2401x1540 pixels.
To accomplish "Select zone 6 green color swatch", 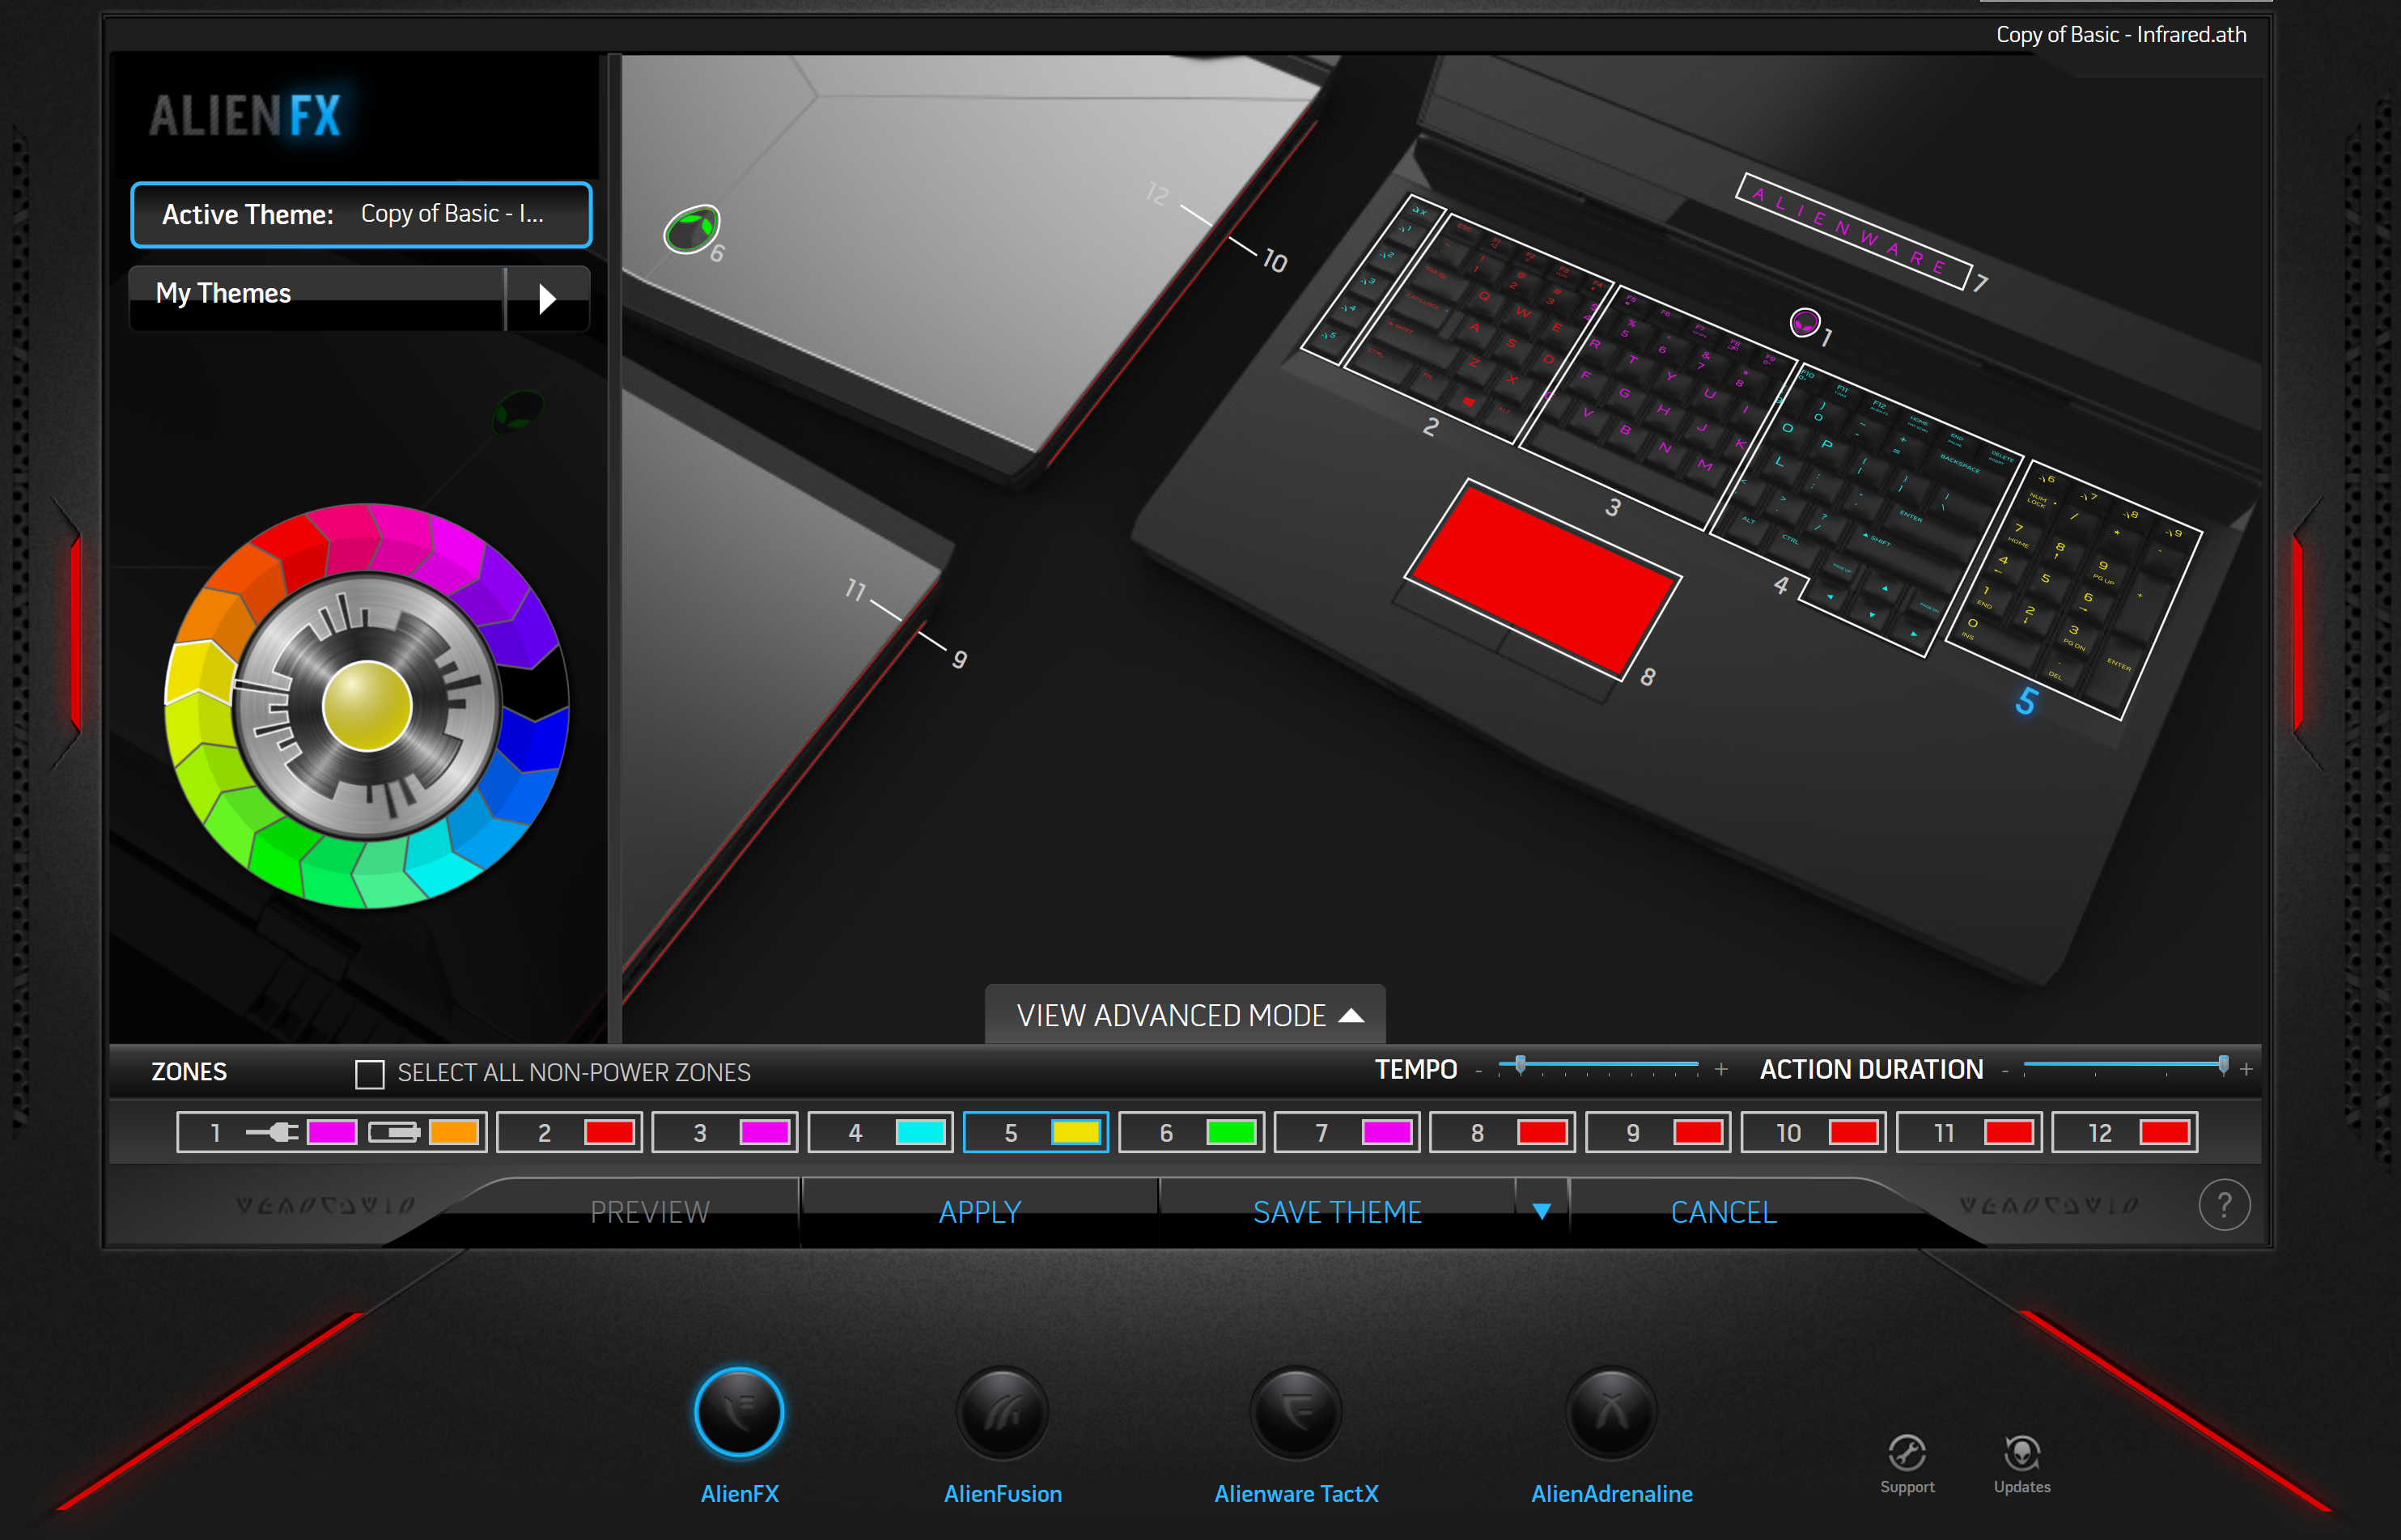I will tap(1231, 1132).
